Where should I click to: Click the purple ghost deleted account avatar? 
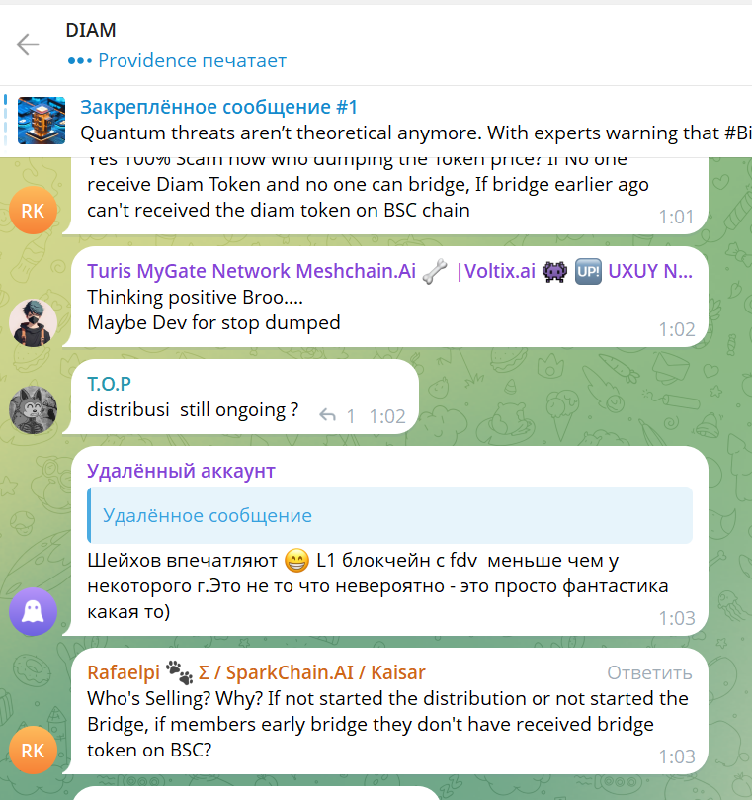(34, 611)
